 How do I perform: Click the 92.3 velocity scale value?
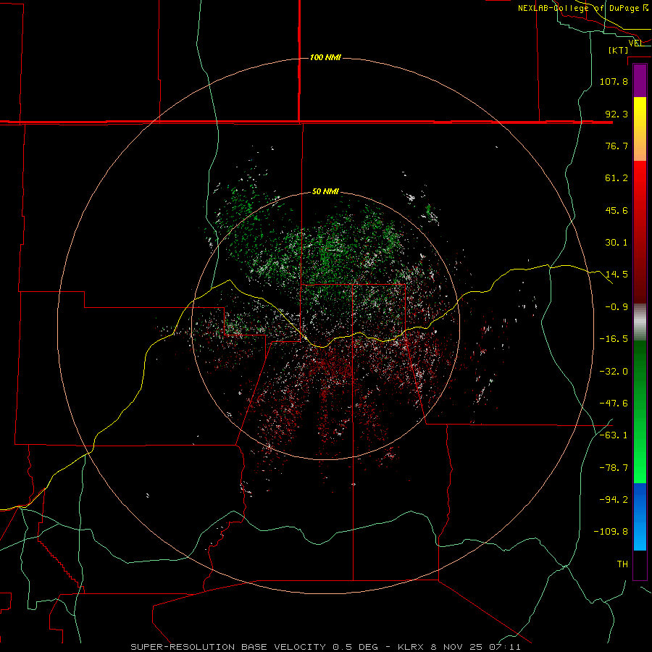tap(617, 114)
